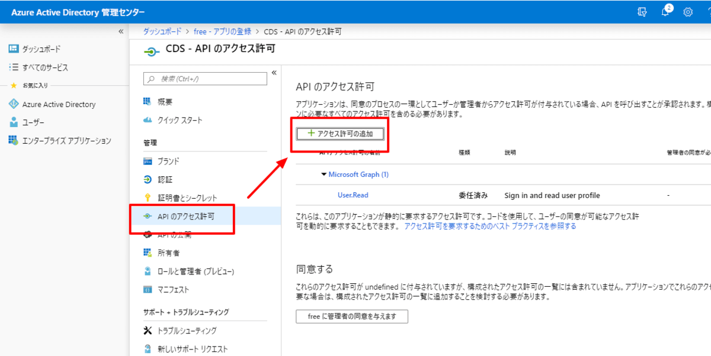This screenshot has width=711, height=356.
Task: Open the User.Read permission link
Action: point(353,195)
